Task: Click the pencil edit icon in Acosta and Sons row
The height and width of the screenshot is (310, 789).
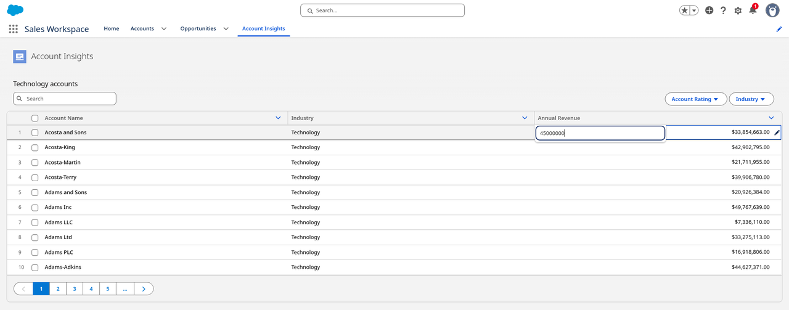Action: click(777, 133)
